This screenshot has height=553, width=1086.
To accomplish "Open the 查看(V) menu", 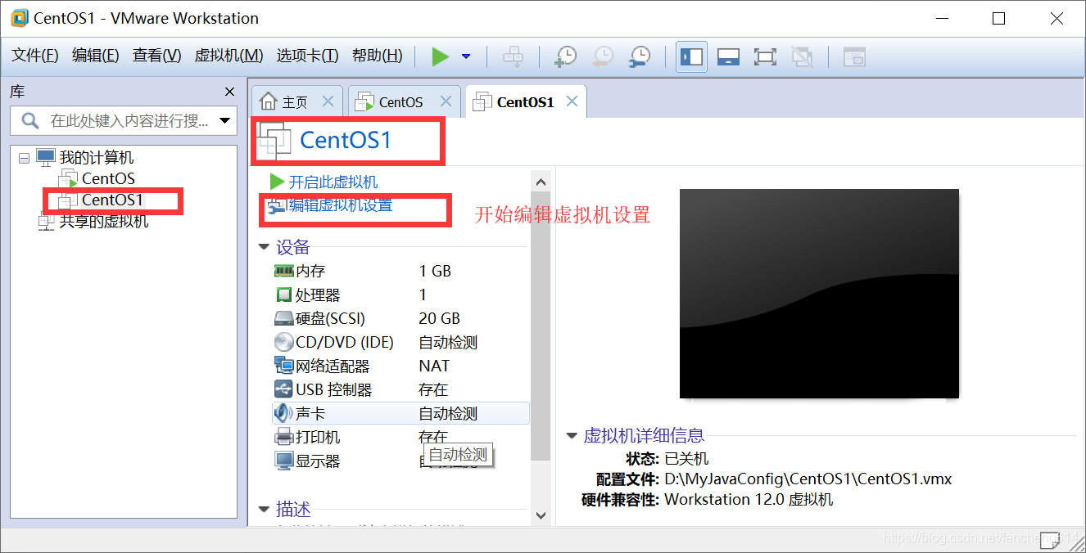I will pyautogui.click(x=157, y=56).
